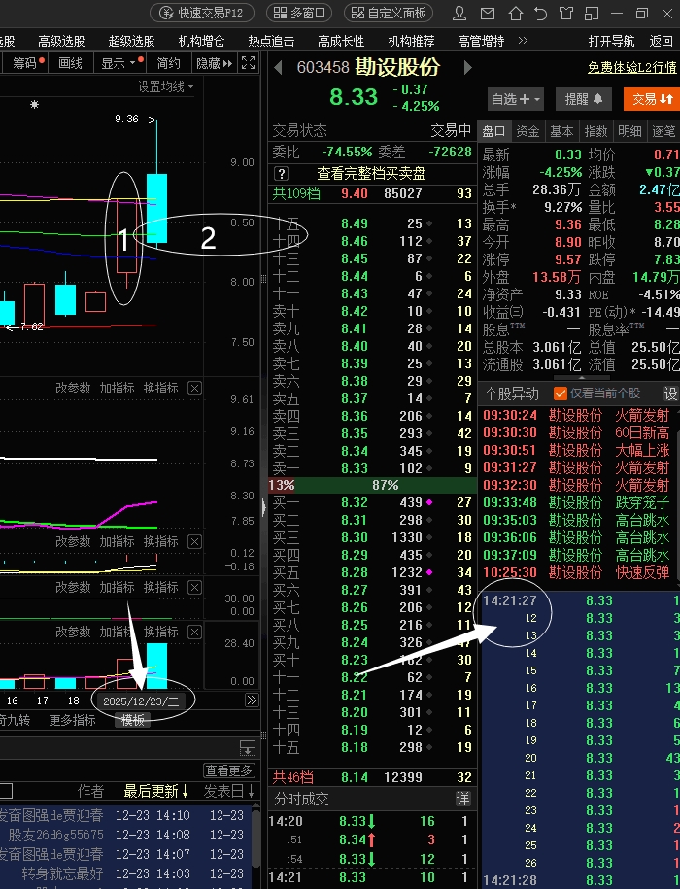Toggle 仅看当前个股 checkbox

tap(560, 393)
